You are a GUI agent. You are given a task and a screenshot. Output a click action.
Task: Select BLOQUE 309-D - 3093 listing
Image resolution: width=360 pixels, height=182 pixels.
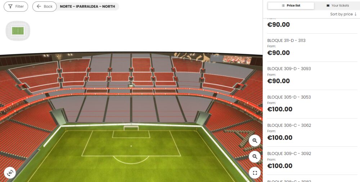[x=312, y=76]
